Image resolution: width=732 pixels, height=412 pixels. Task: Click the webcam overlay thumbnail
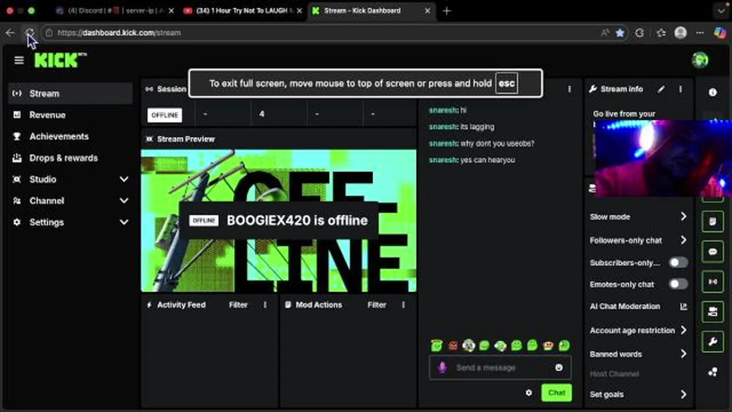(663, 159)
